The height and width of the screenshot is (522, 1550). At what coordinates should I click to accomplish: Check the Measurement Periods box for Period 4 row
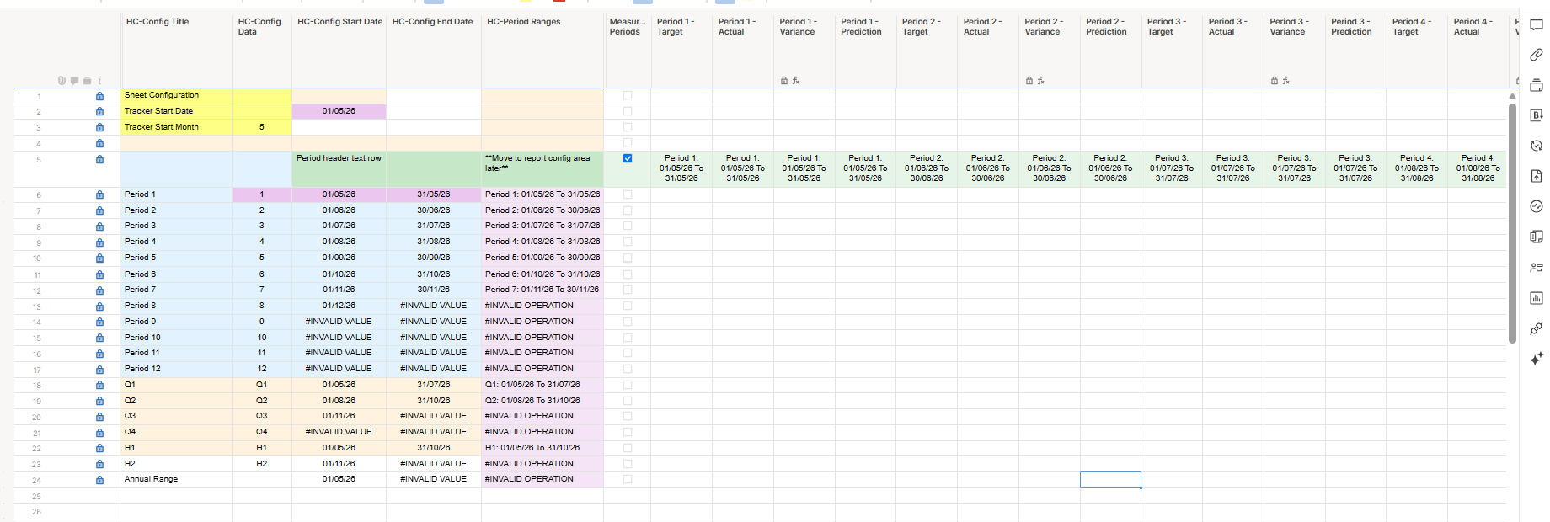628,242
